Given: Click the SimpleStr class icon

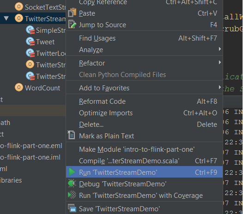Looking at the screenshot, I should [x=30, y=30].
